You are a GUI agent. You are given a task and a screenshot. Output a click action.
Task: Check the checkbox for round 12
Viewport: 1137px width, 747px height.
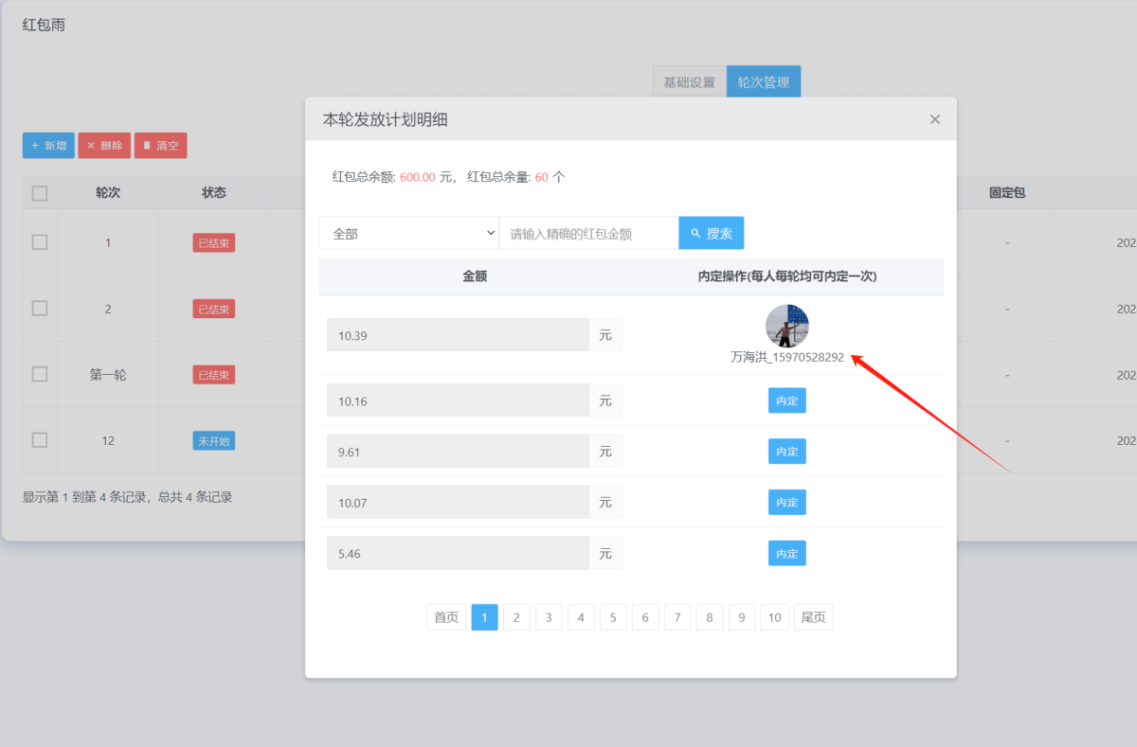[x=39, y=439]
